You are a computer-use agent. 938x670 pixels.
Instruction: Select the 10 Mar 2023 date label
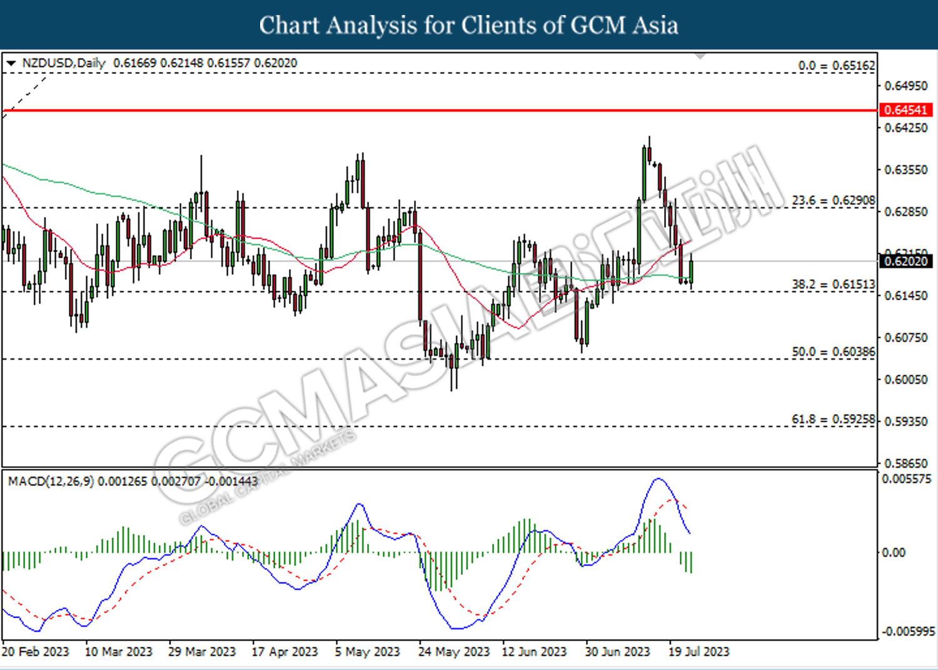click(x=118, y=652)
